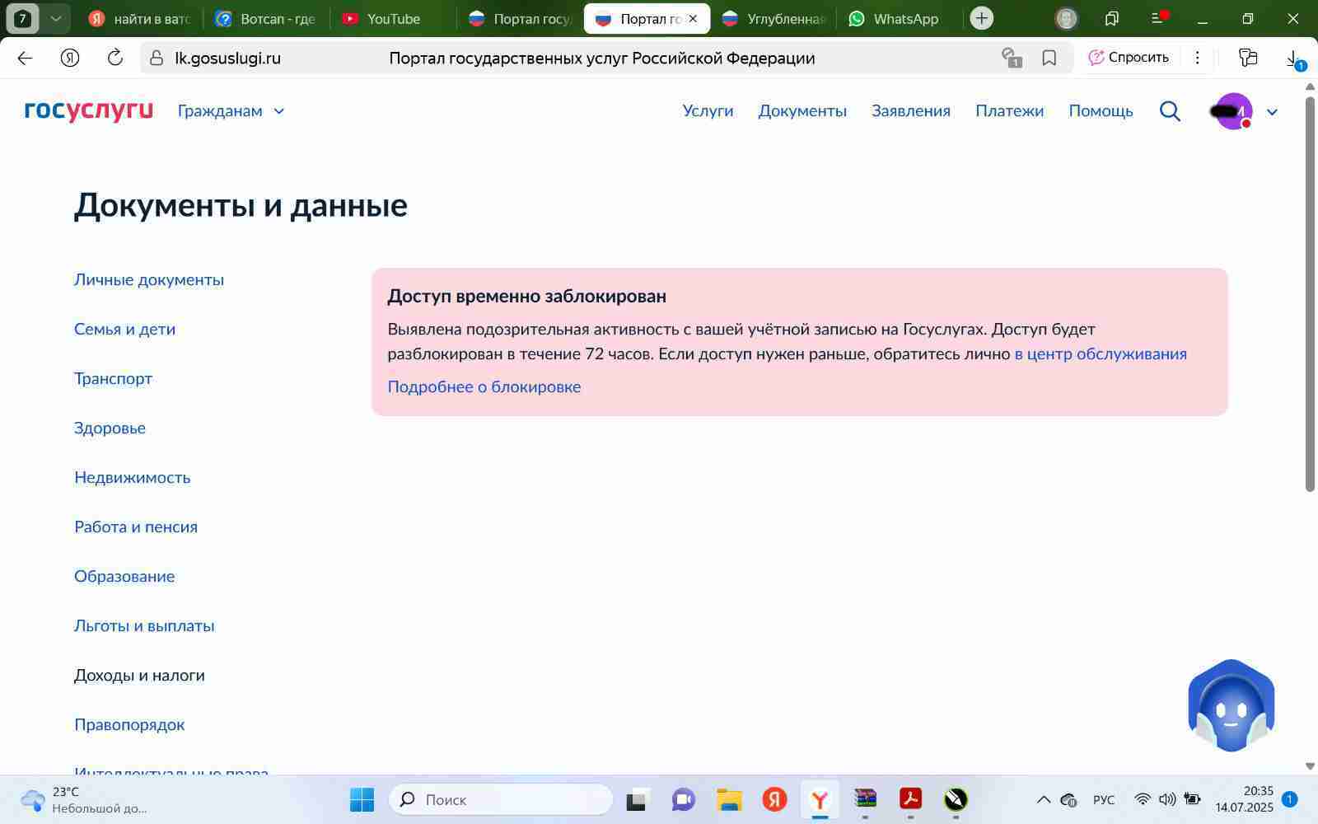This screenshot has height=824, width=1318.
Task: Open the tab group list dropdown arrow
Action: pyautogui.click(x=55, y=18)
